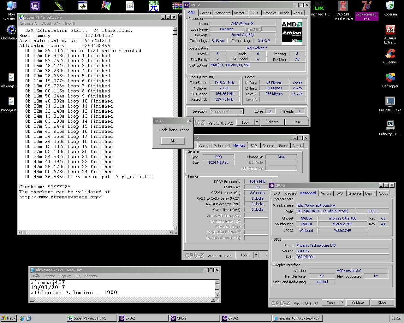Open the Help(H) menu in Super PI
404x323 pixels.
pyautogui.click(x=69, y=23)
